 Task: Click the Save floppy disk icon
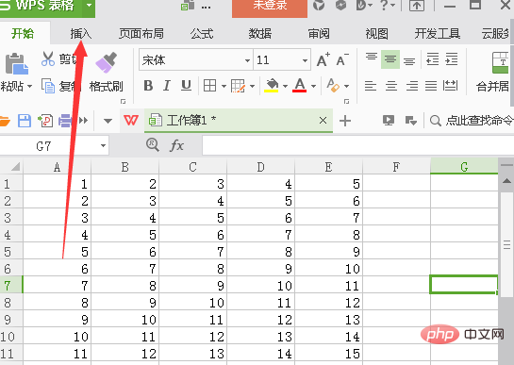(x=25, y=121)
